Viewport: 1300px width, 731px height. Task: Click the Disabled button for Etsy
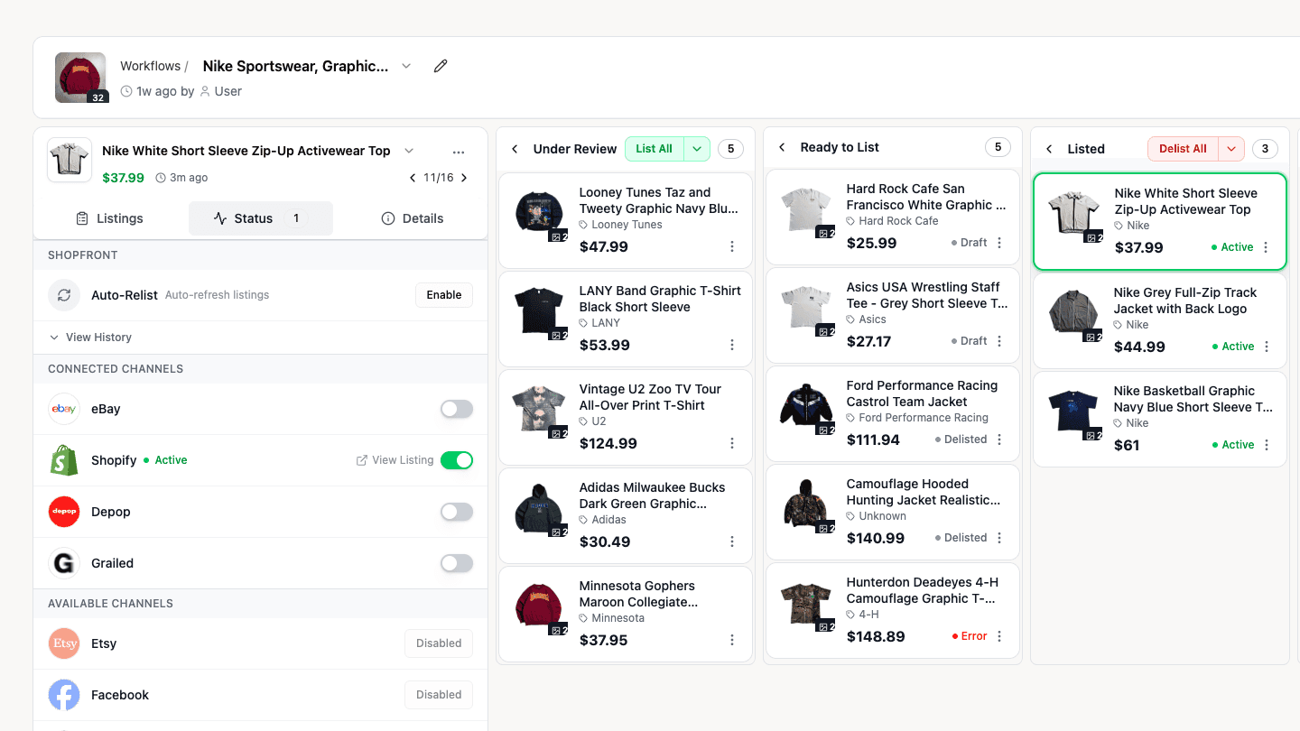[439, 643]
